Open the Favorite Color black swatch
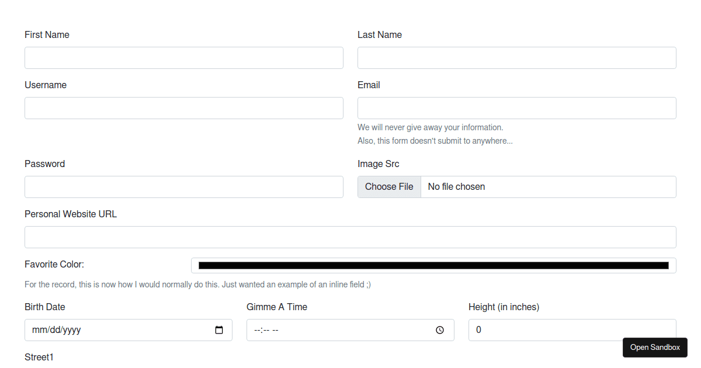Image resolution: width=701 pixels, height=368 pixels. click(433, 265)
